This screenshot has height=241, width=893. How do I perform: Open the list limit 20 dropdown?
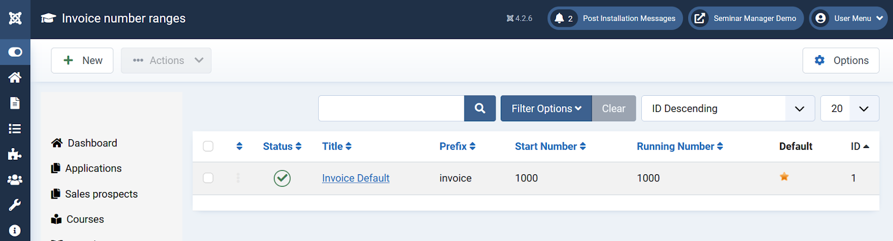tap(850, 109)
